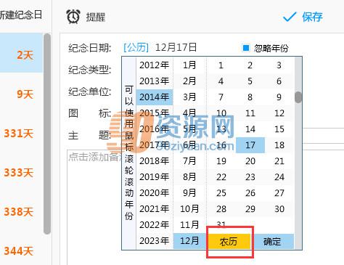Viewport: 344px width, 265px height.
Task: Toggle the 忽略年份 checkbox
Action: pyautogui.click(x=246, y=48)
